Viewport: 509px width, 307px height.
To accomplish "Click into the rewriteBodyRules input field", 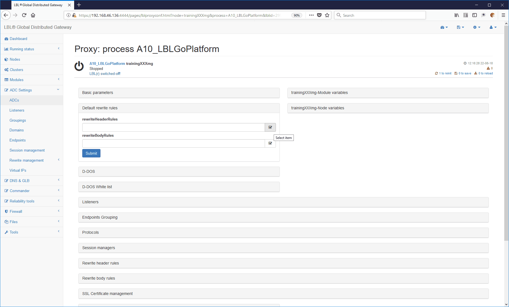I will click(x=173, y=143).
